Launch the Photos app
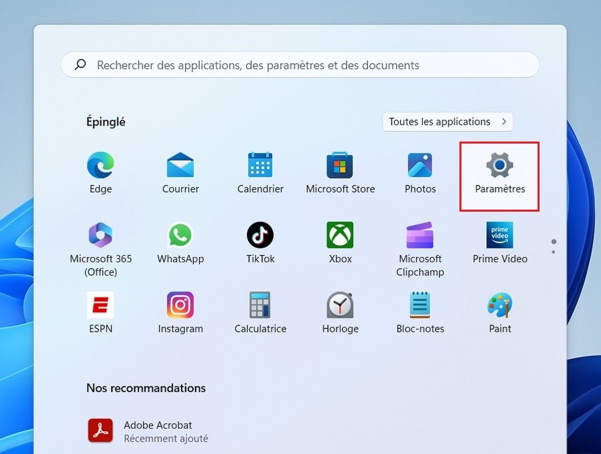 pyautogui.click(x=420, y=173)
